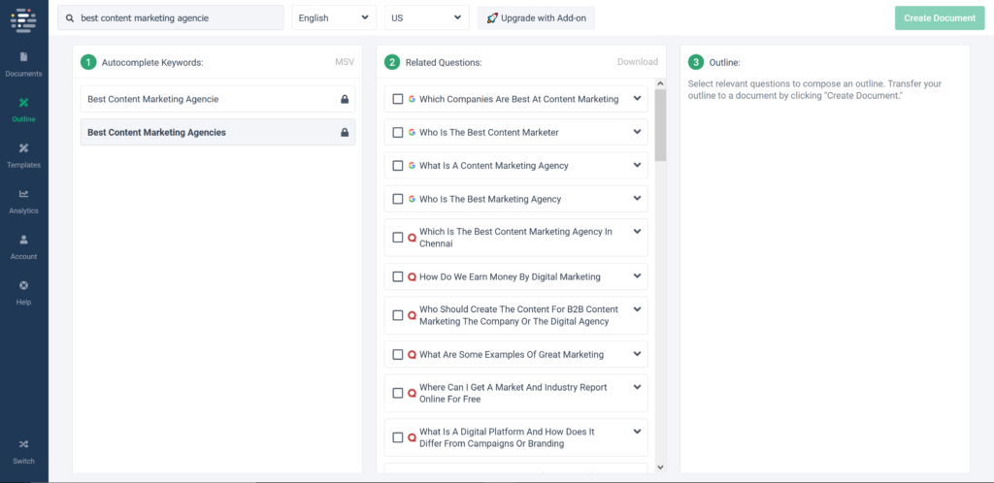The width and height of the screenshot is (994, 483).
Task: Click the rocket icon in Upgrade button
Action: (492, 18)
